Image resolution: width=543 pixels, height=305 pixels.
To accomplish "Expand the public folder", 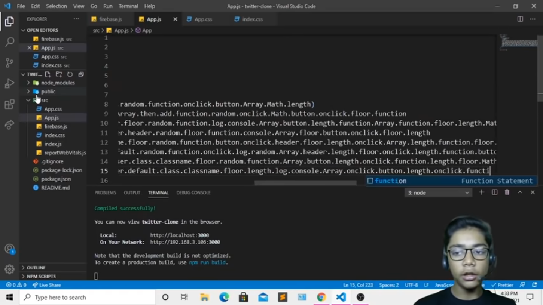I will pyautogui.click(x=54, y=92).
